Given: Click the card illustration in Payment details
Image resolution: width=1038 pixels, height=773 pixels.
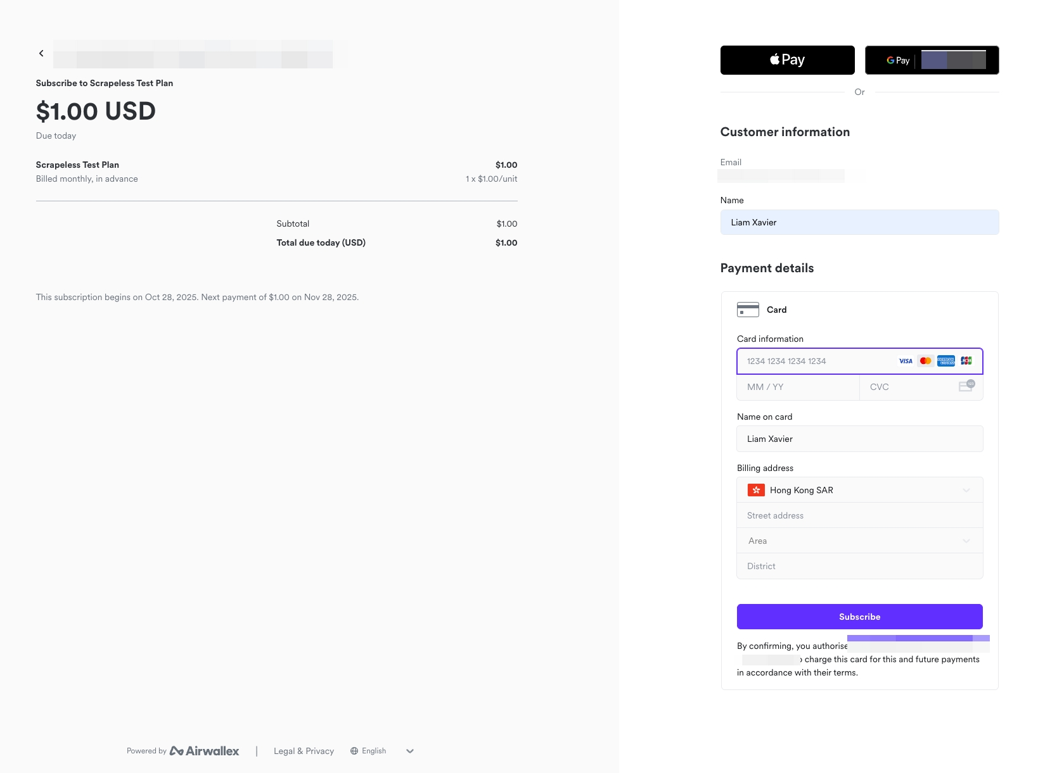Looking at the screenshot, I should [x=748, y=310].
